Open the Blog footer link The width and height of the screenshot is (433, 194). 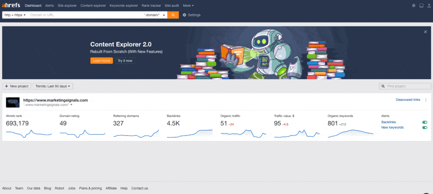(47, 188)
